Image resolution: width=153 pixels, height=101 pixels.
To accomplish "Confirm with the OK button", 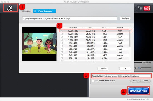I will [x=125, y=69].
